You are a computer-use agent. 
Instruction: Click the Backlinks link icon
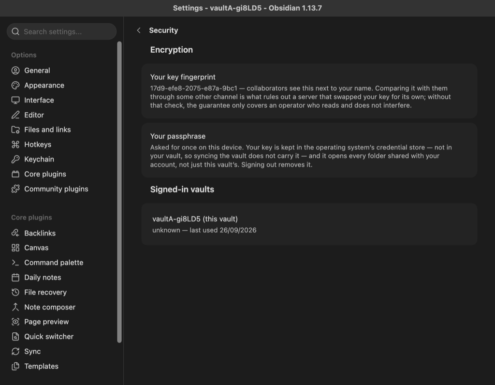click(x=15, y=233)
